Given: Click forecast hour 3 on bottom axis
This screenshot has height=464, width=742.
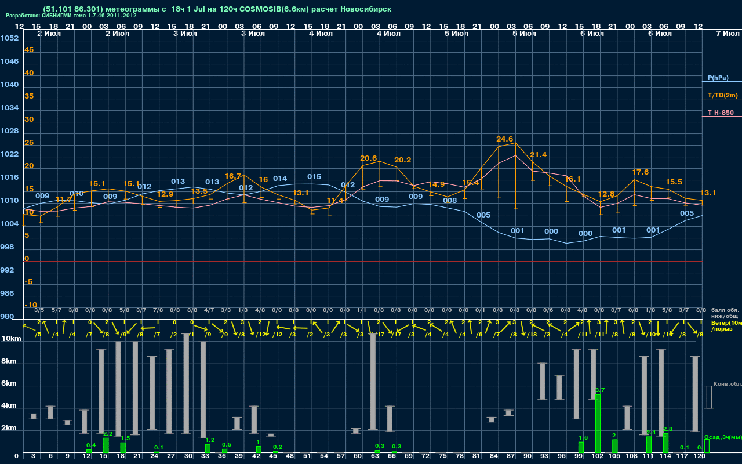Looking at the screenshot, I should 34,456.
